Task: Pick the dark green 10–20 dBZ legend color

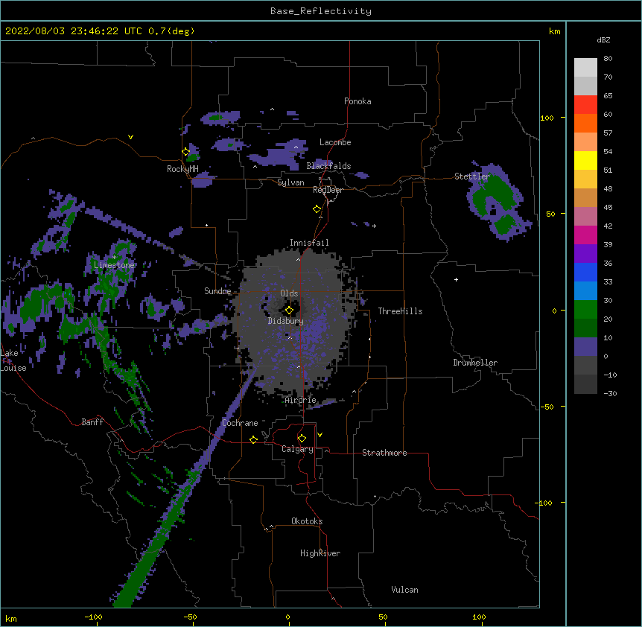Action: (x=585, y=328)
